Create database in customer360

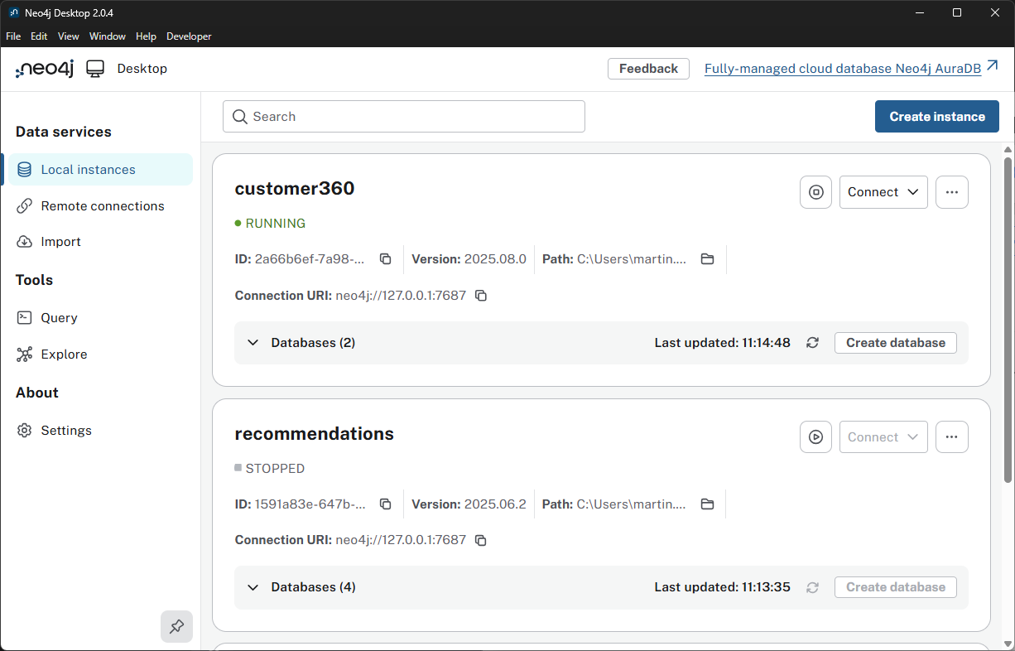tap(896, 343)
